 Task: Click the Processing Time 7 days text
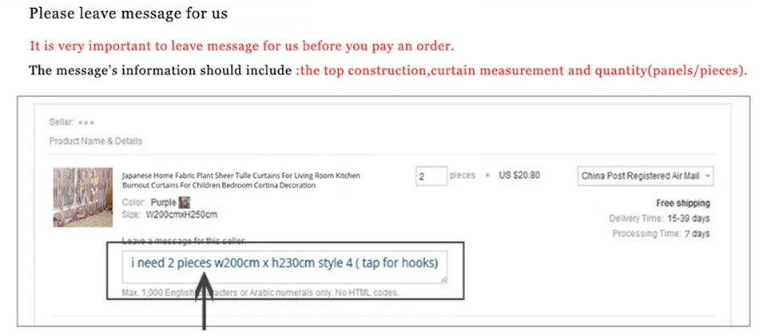(661, 233)
